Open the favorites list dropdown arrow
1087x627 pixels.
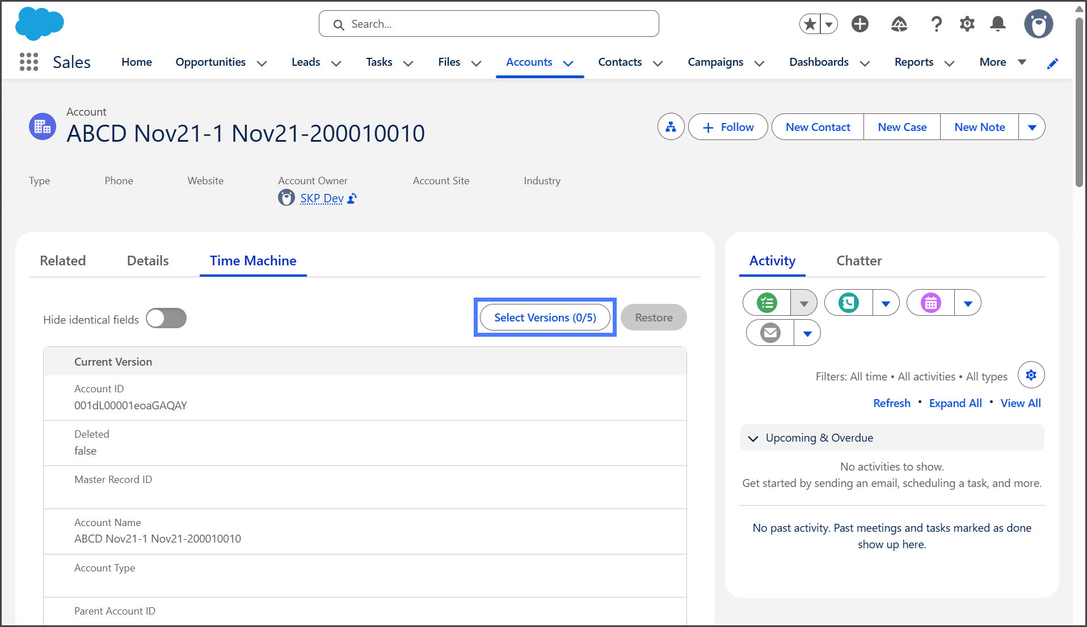click(829, 24)
